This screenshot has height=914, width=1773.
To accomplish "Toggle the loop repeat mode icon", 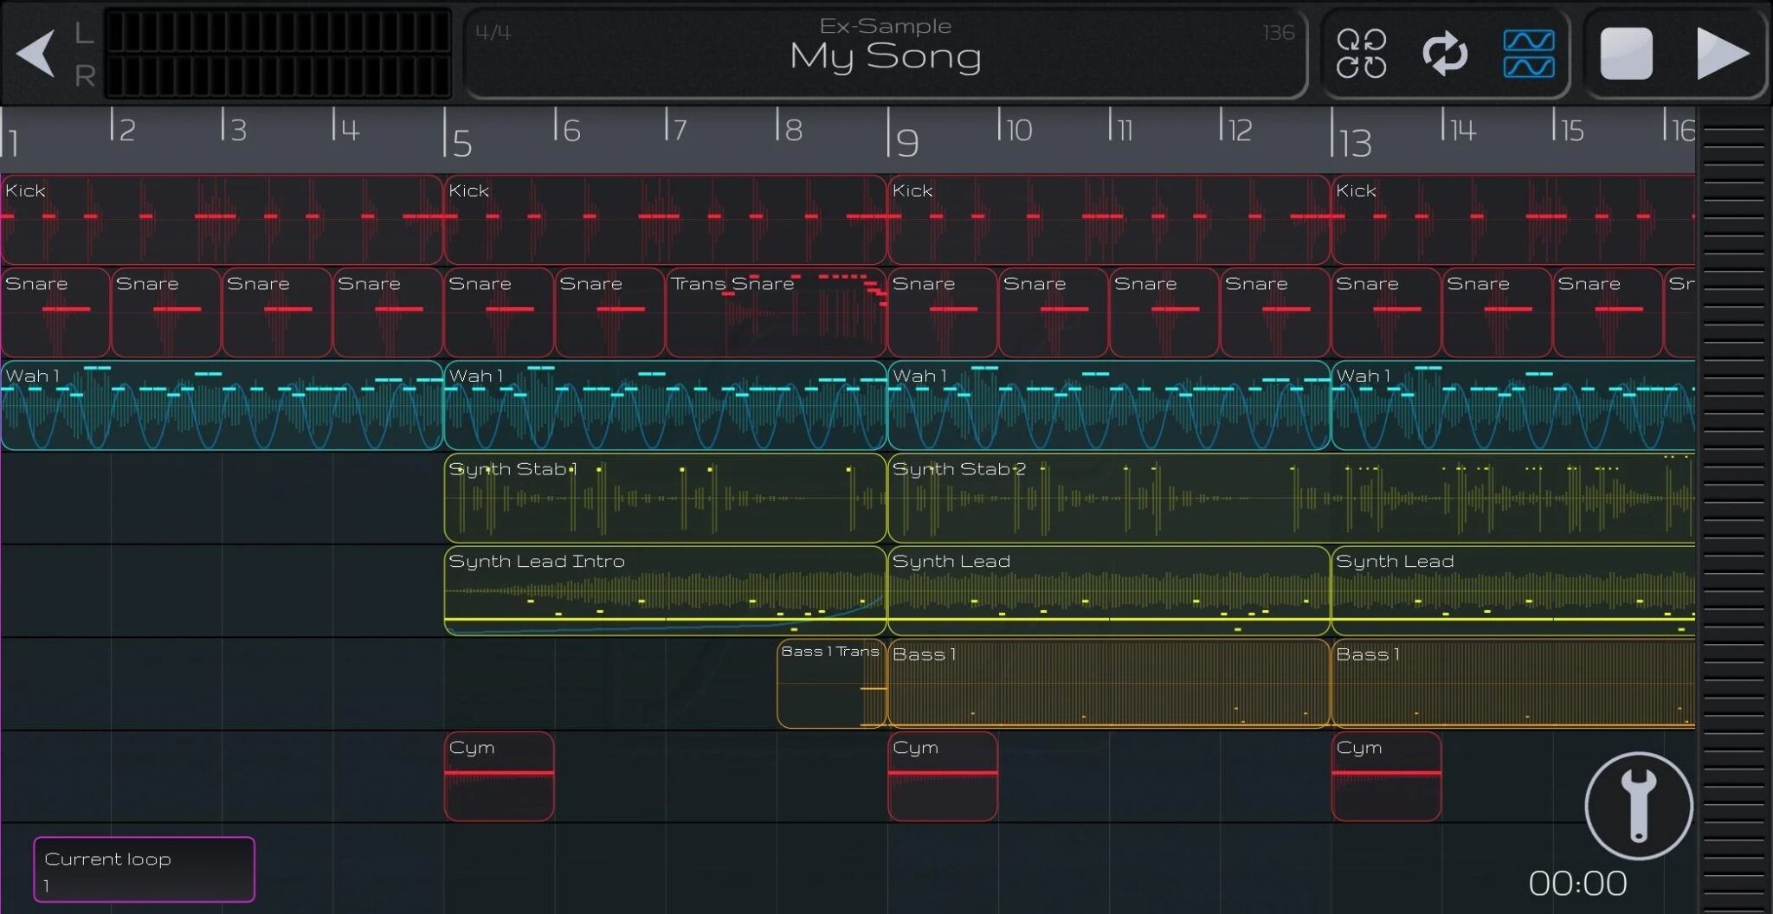I will pyautogui.click(x=1444, y=54).
